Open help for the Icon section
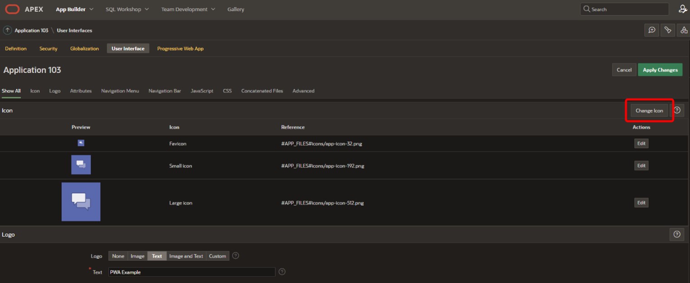The width and height of the screenshot is (690, 283). tap(677, 110)
